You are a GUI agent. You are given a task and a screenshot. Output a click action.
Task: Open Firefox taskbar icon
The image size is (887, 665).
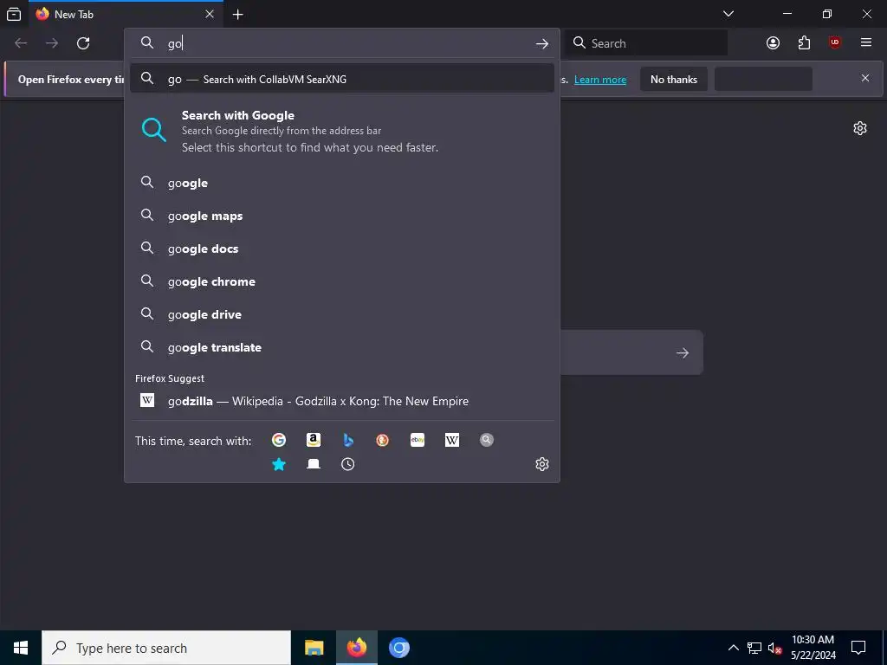[356, 648]
